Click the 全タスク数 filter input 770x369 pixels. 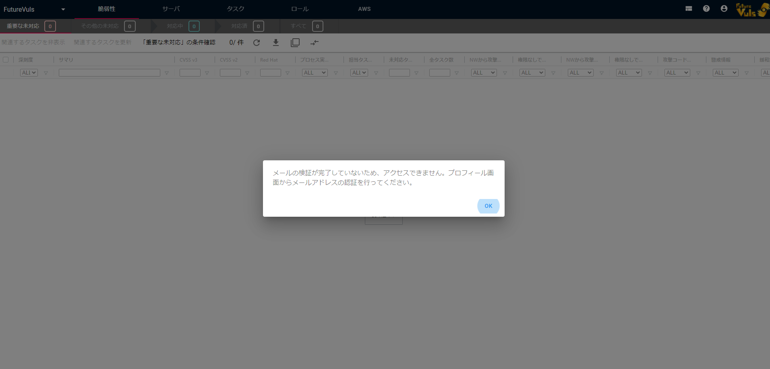440,73
